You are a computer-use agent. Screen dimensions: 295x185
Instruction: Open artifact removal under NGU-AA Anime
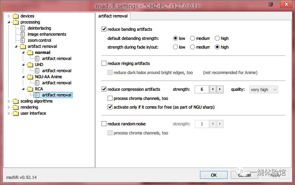57,83
